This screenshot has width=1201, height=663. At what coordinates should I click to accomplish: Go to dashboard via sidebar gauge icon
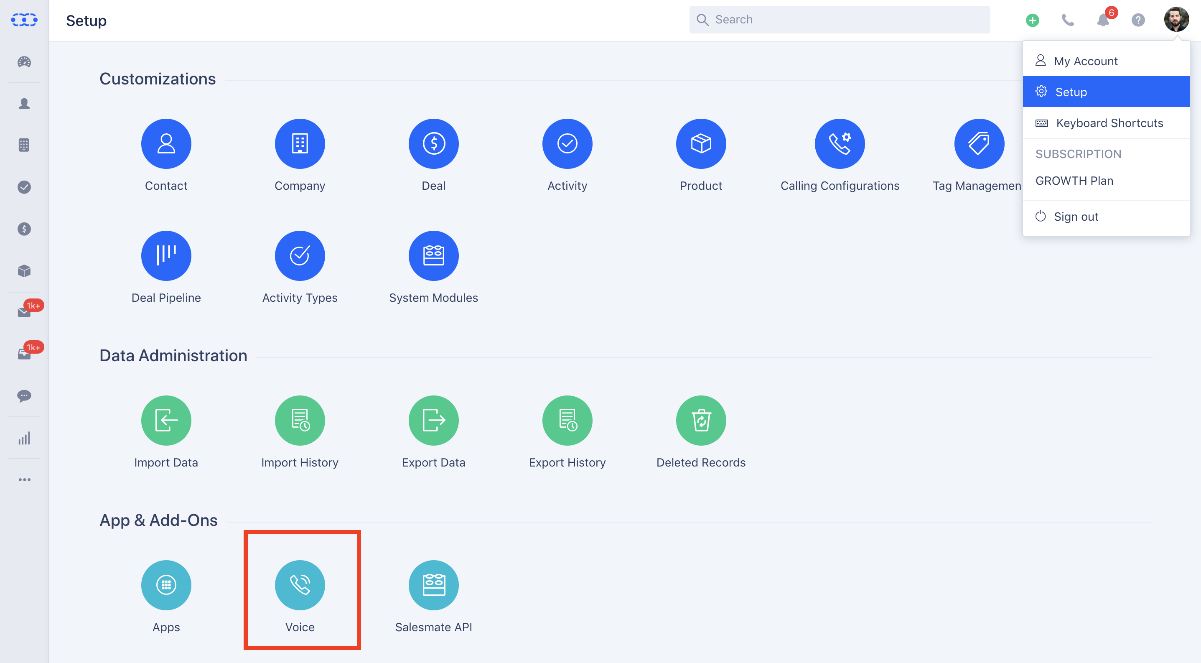point(24,62)
